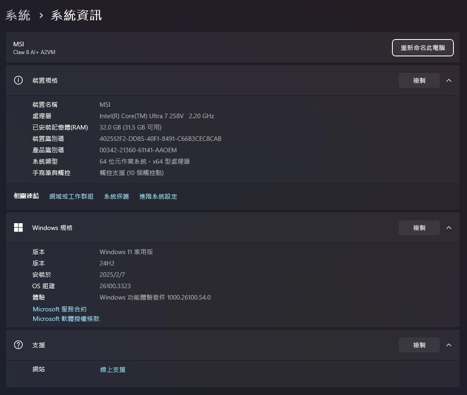Viewport: 467px width, 395px height.
Task: Open the 網域或工作群組 link
Action: click(x=71, y=196)
